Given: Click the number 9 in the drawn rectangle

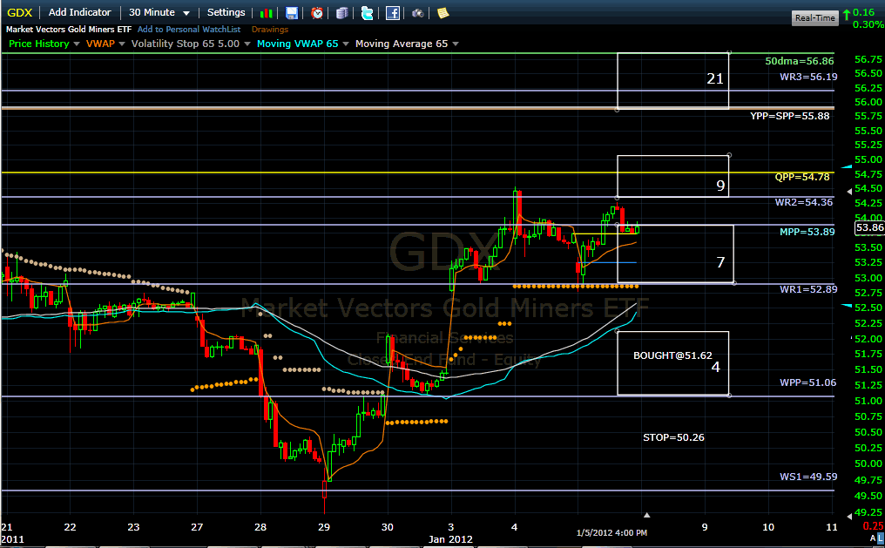Looking at the screenshot, I should 720,186.
